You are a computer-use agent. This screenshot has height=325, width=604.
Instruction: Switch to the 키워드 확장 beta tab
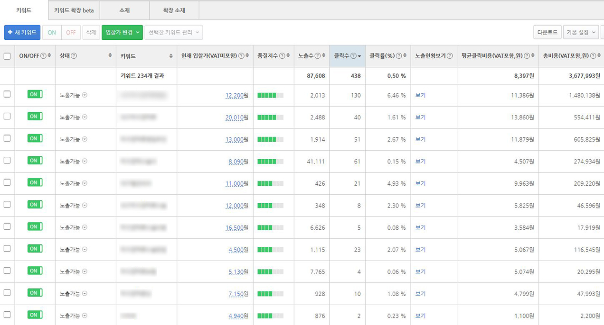point(74,10)
